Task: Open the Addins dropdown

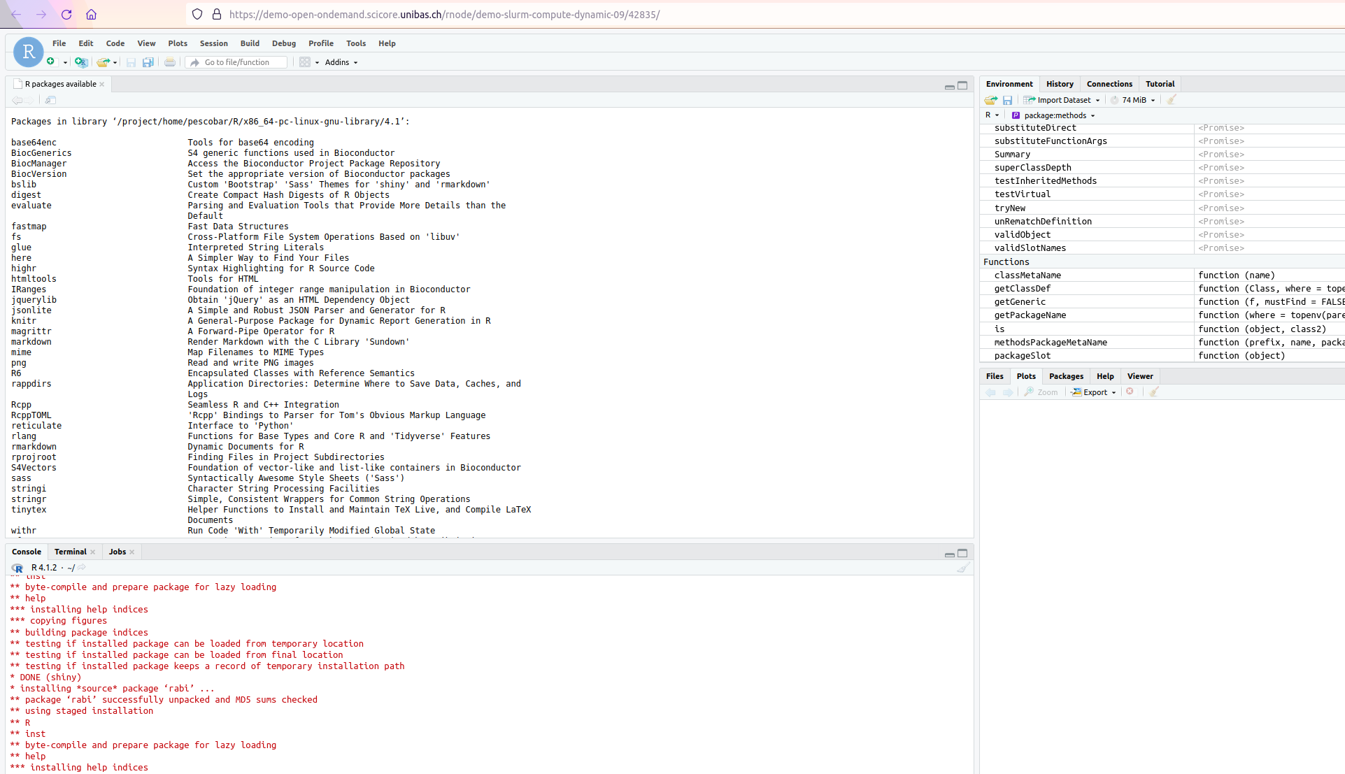Action: [341, 62]
